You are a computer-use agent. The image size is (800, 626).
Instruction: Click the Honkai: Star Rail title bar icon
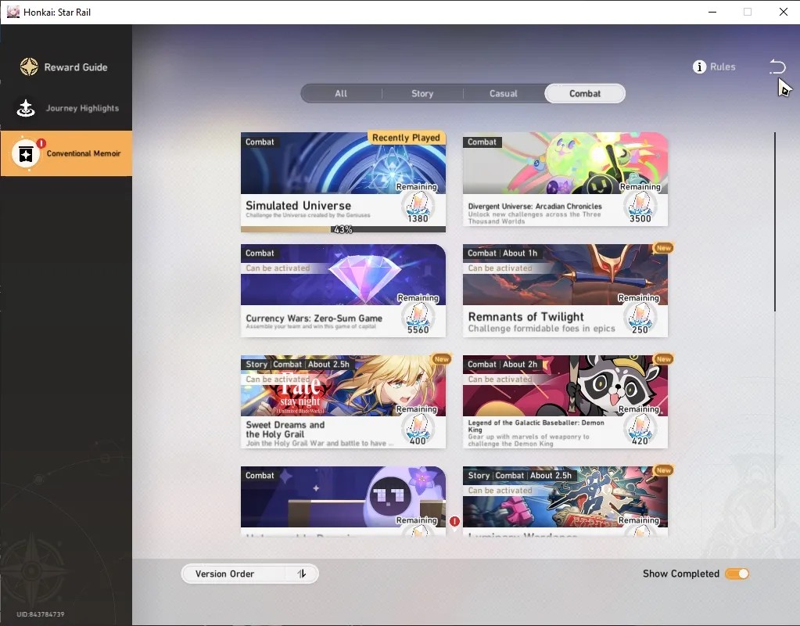pyautogui.click(x=13, y=12)
